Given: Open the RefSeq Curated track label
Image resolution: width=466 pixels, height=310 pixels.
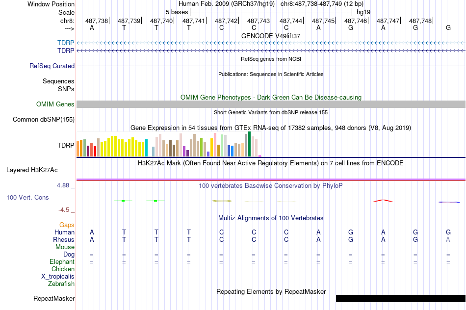Looking at the screenshot, I should tap(52, 66).
